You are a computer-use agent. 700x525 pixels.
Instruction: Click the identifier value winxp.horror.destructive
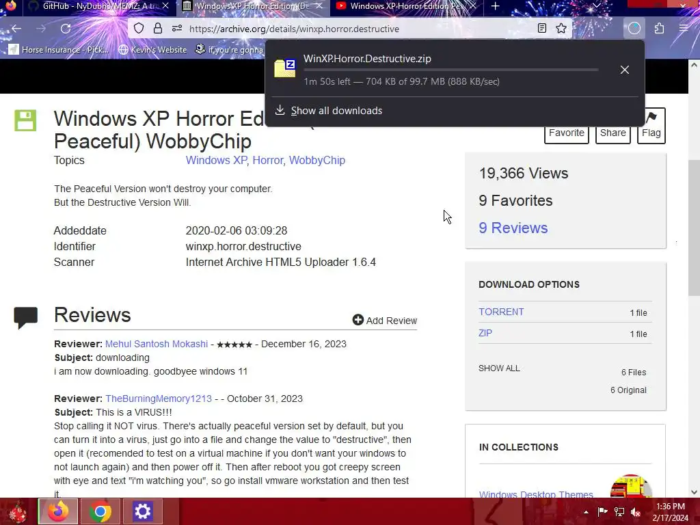tap(243, 246)
